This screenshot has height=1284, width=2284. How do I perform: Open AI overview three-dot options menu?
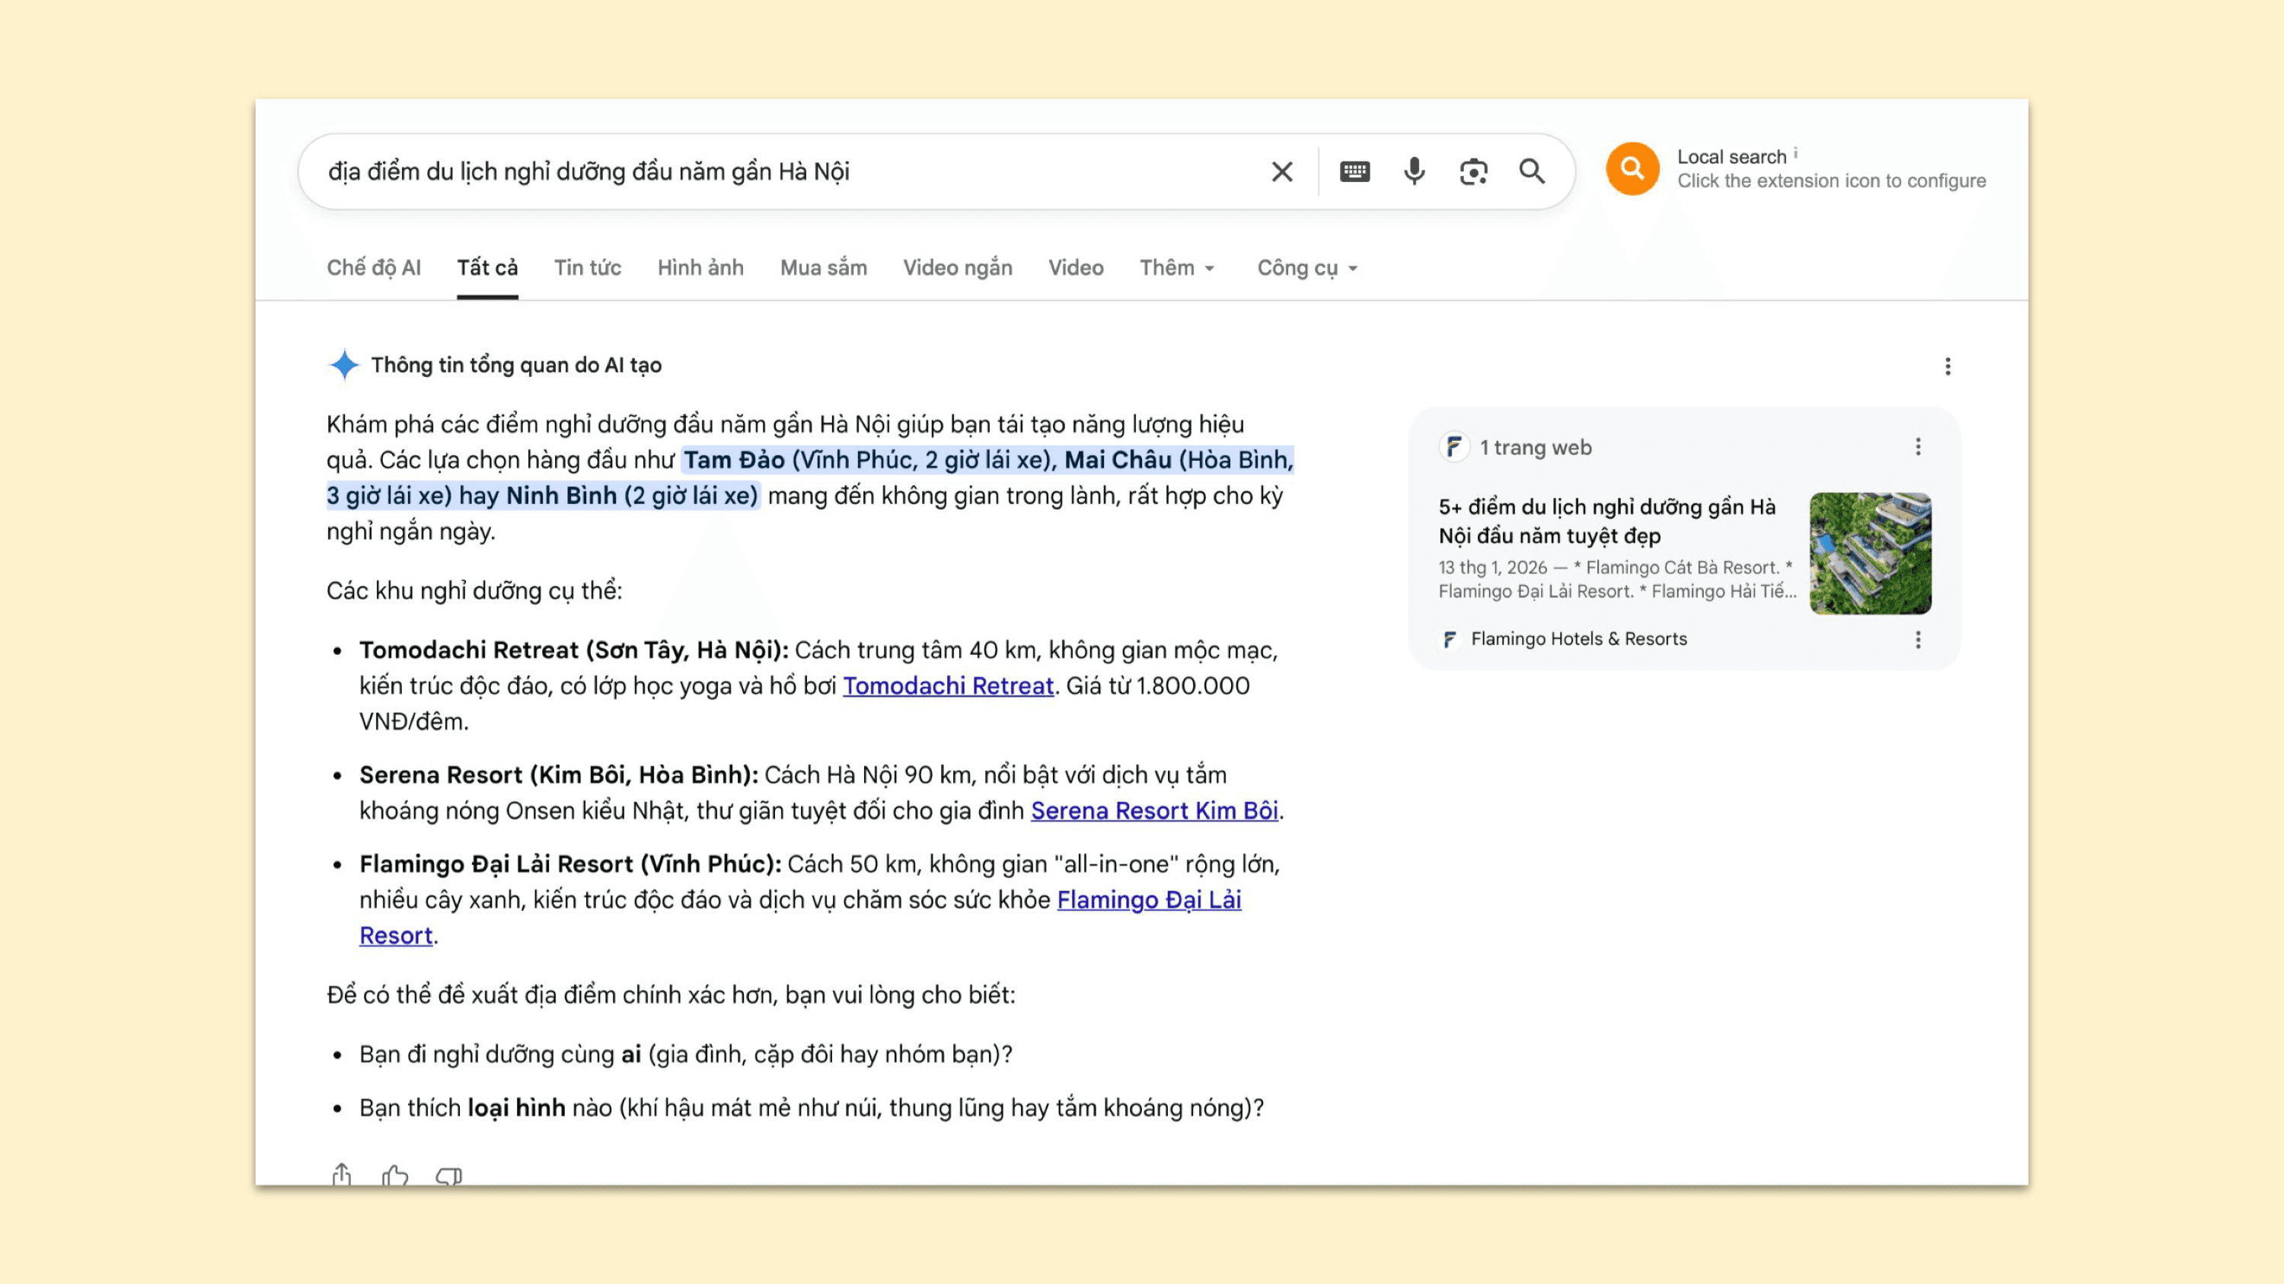point(1947,366)
